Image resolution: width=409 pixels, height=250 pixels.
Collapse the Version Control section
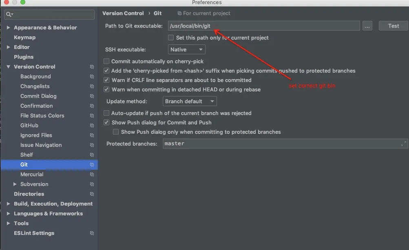(x=8, y=67)
